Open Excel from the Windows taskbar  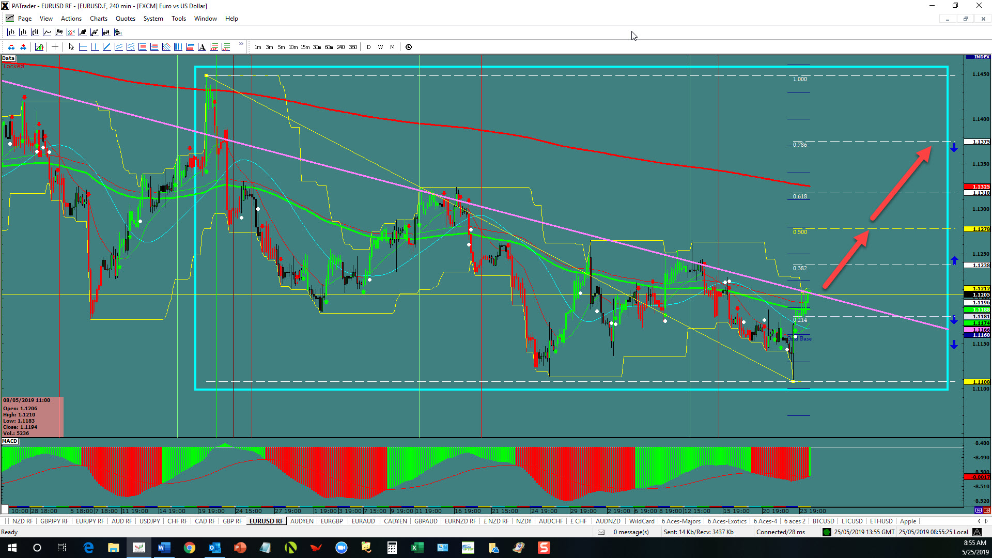tap(417, 548)
